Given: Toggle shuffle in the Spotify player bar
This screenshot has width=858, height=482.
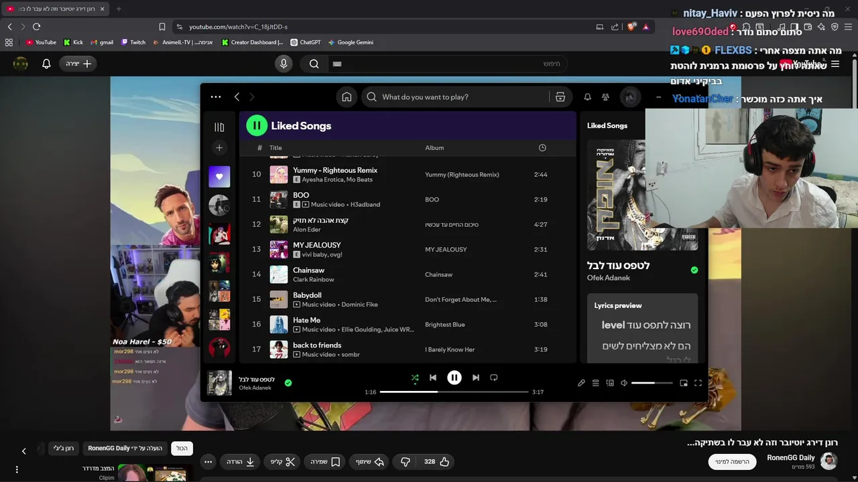Looking at the screenshot, I should (415, 378).
